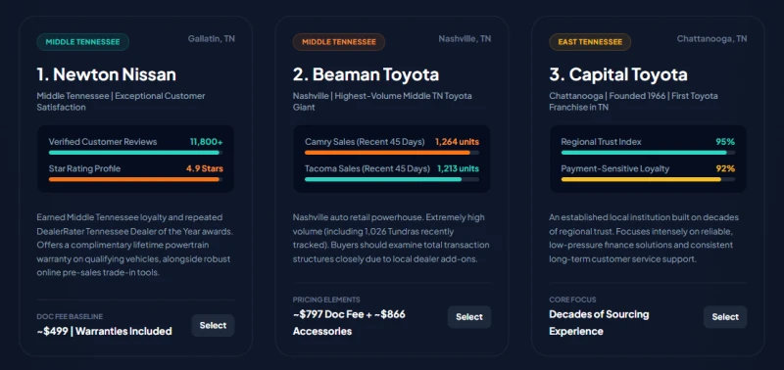Click the Beaman Toyota 'Highest-Volume' subtitle
Image resolution: width=784 pixels, height=370 pixels.
[382, 102]
